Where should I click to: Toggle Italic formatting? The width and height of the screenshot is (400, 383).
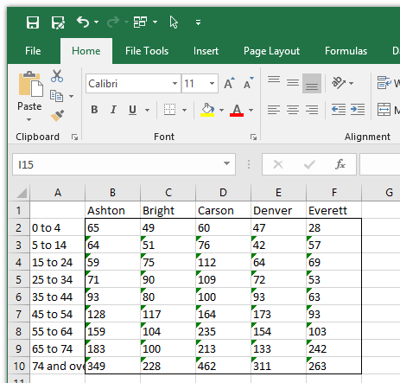tap(113, 110)
